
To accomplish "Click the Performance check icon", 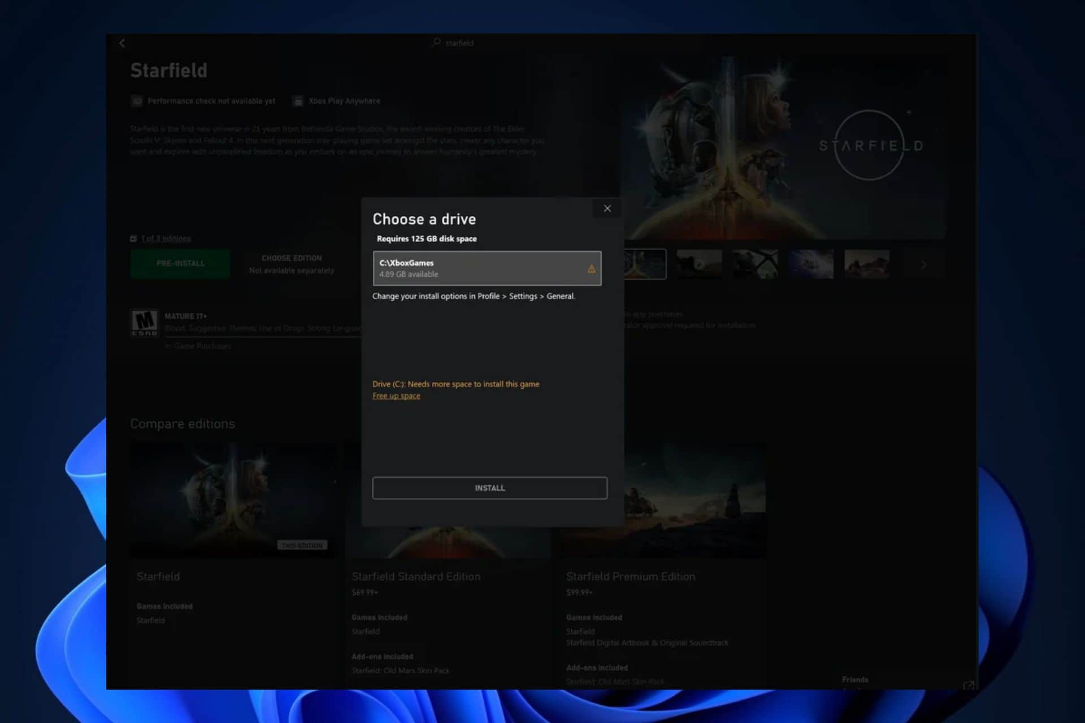I will (137, 101).
